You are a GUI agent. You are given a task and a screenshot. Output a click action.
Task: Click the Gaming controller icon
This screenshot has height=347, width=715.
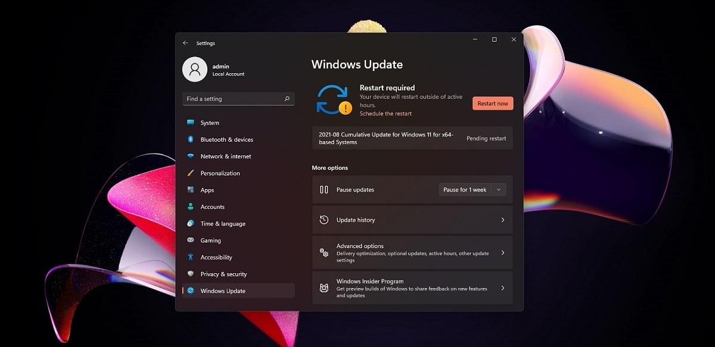[191, 240]
